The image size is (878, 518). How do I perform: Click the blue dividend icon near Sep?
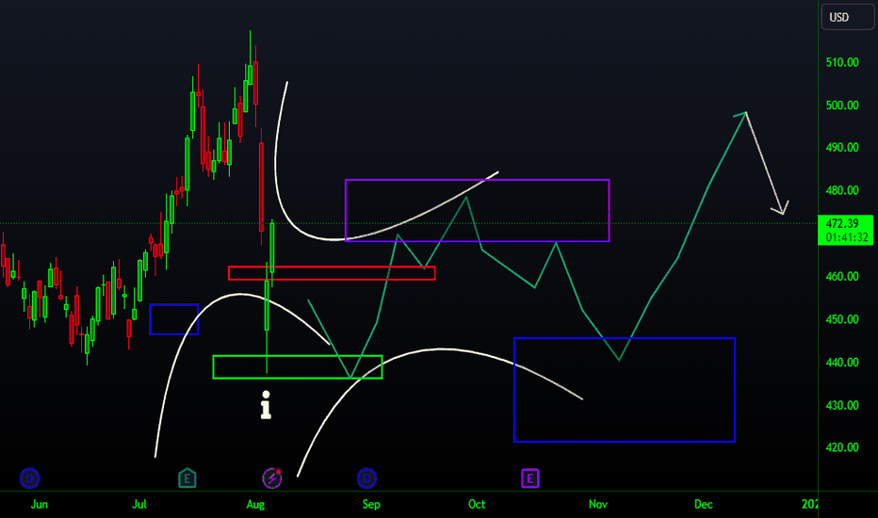(366, 478)
